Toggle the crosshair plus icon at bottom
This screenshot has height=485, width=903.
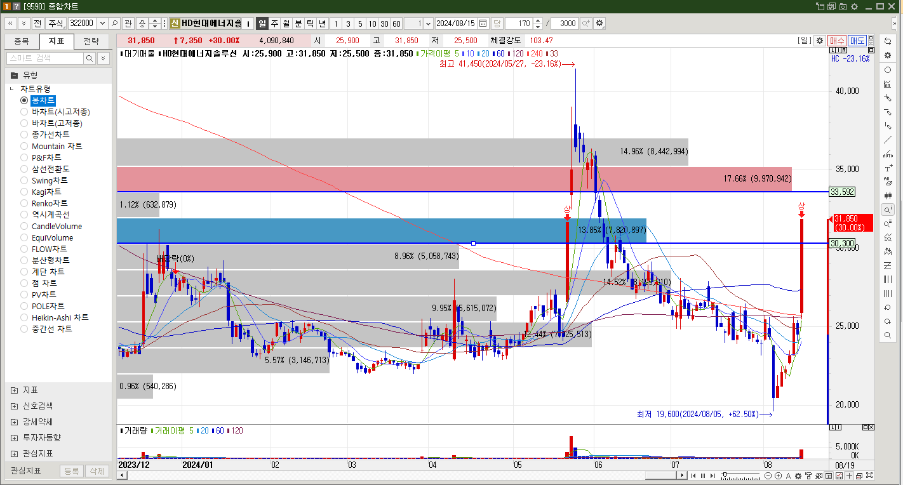(x=849, y=475)
